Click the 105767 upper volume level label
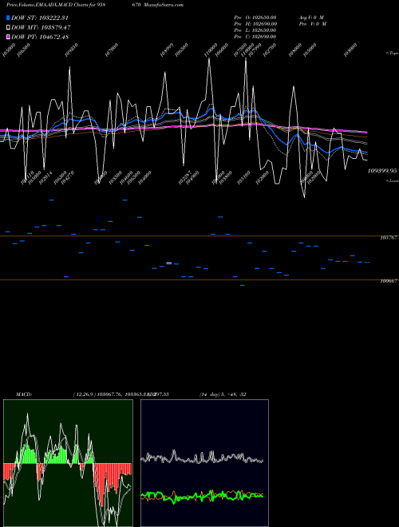The image size is (399, 527). (x=389, y=237)
